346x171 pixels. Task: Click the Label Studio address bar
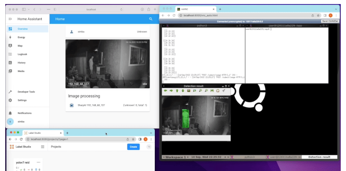(77, 139)
